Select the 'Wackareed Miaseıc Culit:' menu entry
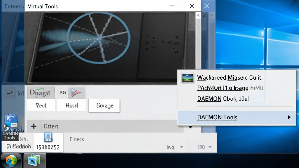This screenshot has height=168, width=299. point(230,78)
